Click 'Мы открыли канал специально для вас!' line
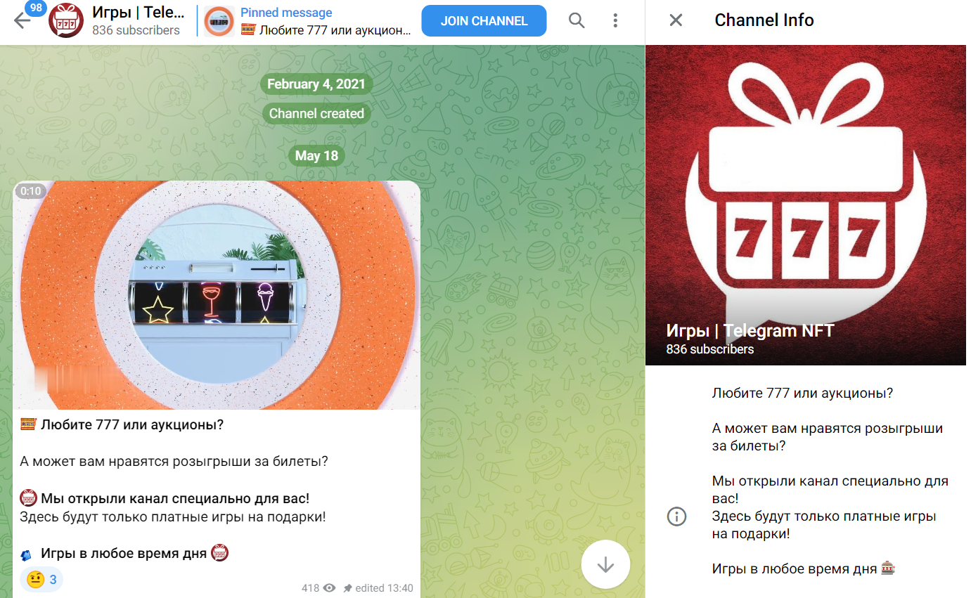Viewport: 971px width, 598px height. pos(175,499)
